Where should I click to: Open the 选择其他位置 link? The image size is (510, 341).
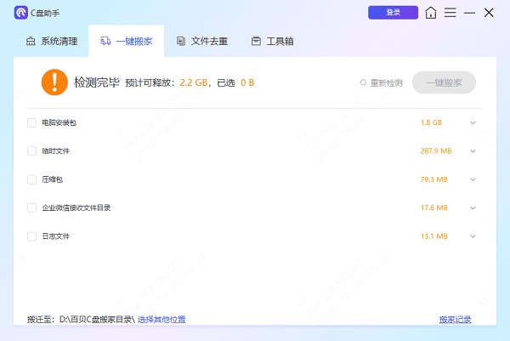pyautogui.click(x=161, y=320)
